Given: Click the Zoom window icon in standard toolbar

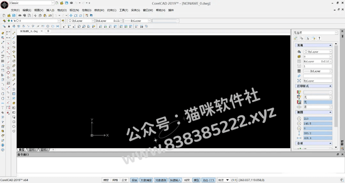Looking at the screenshot, I should pos(76,15).
